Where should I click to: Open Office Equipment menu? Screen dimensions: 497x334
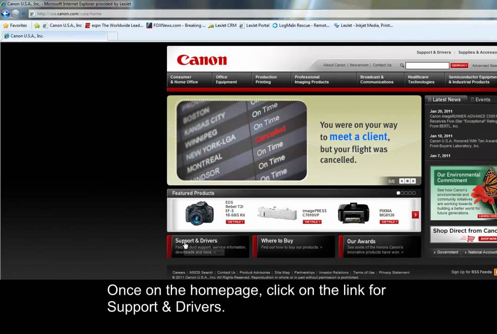[x=232, y=79]
